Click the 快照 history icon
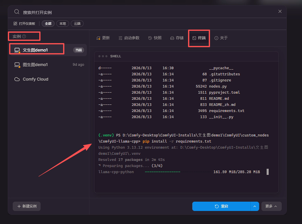The width and height of the screenshot is (302, 224). click(x=150, y=38)
